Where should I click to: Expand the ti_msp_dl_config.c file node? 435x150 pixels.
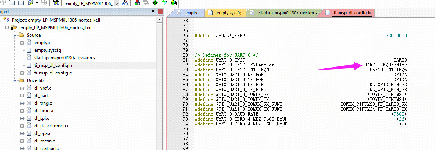(22, 73)
